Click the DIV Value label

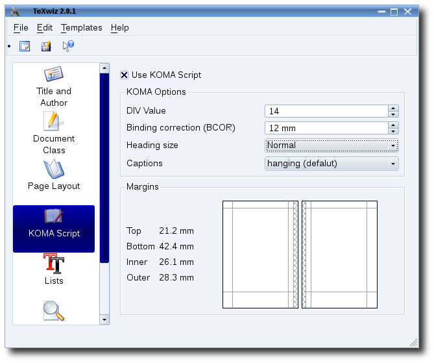[x=146, y=111]
